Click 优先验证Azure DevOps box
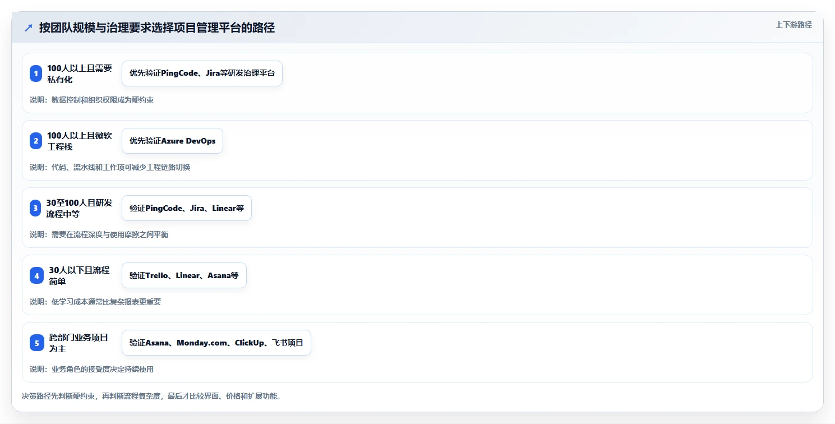Screen dimensions: 835x424 [172, 141]
